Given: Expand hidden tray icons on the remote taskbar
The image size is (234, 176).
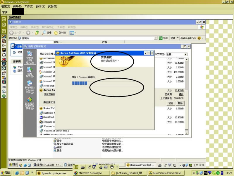Looking at the screenshot, I should (180, 165).
